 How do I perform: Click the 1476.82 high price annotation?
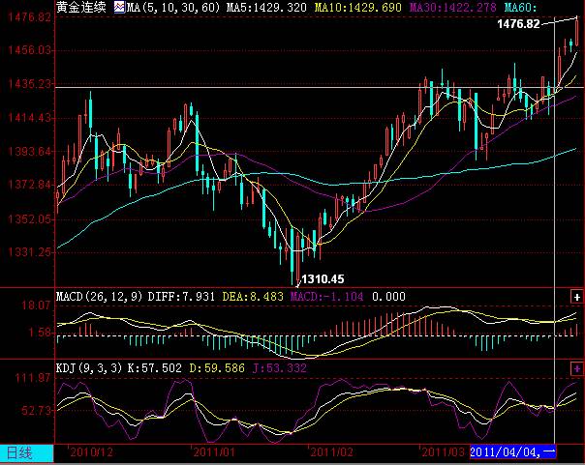point(518,24)
